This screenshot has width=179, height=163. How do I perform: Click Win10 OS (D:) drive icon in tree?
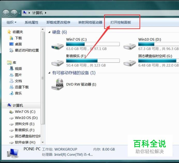tap(11, 118)
